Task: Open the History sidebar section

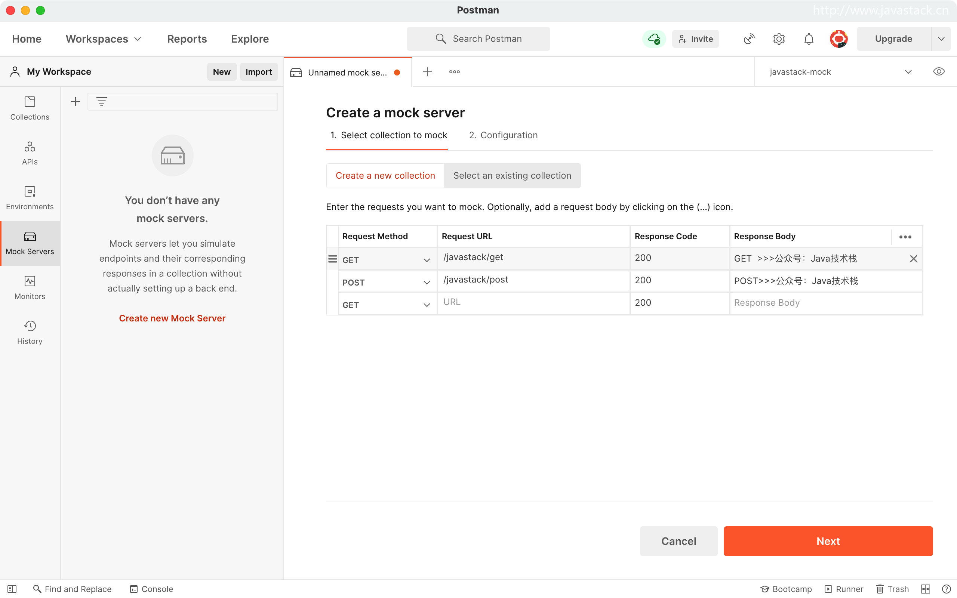Action: point(30,332)
